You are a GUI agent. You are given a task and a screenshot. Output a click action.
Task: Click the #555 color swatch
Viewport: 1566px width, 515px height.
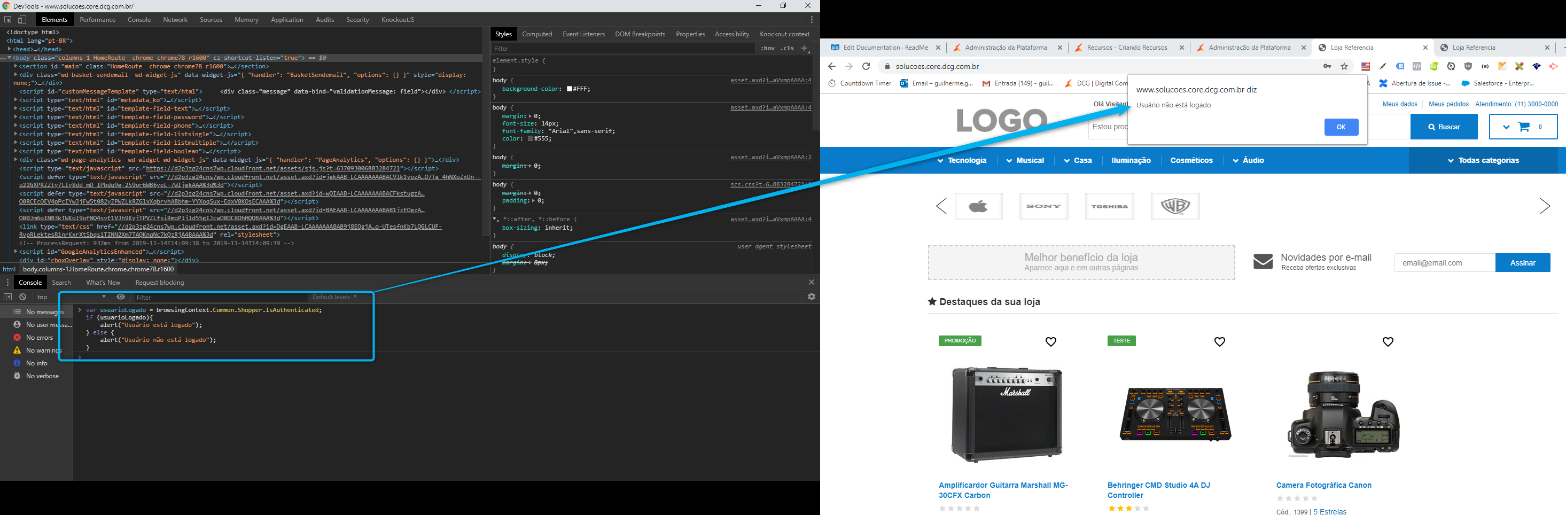pos(531,138)
